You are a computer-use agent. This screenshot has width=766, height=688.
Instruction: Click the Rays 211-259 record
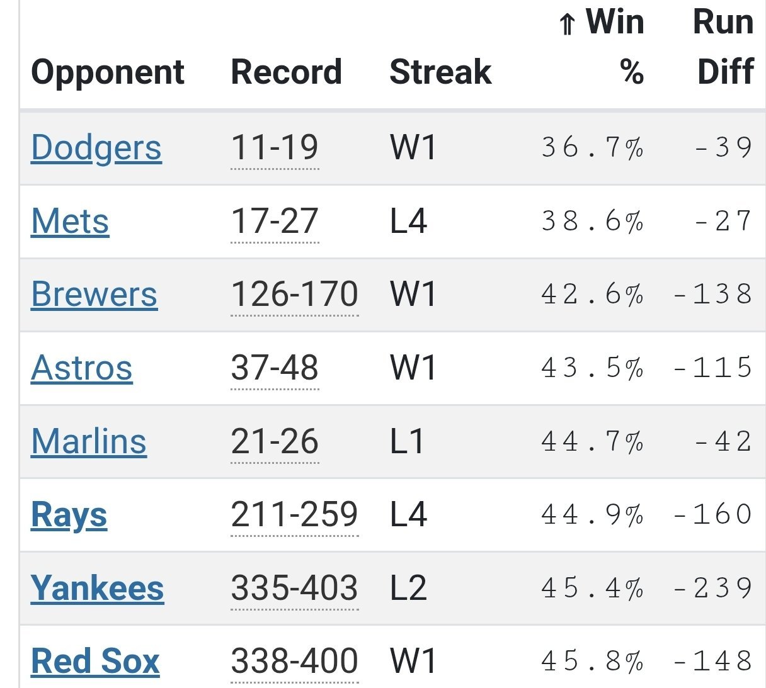pos(294,515)
